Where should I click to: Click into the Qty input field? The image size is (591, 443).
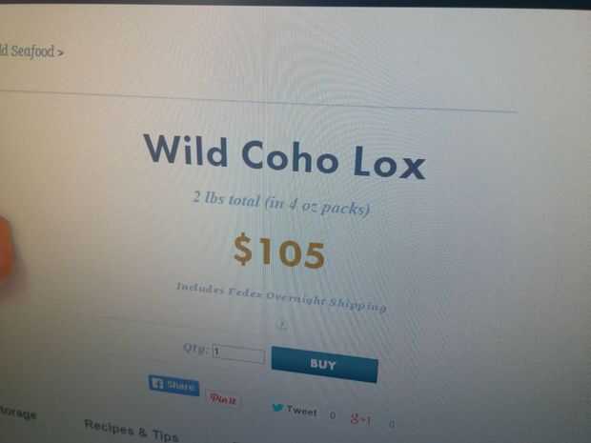click(x=238, y=354)
